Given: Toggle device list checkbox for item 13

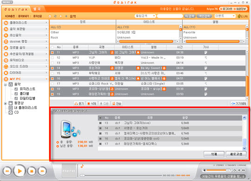Looking at the screenshot, I should [x=100, y=123].
